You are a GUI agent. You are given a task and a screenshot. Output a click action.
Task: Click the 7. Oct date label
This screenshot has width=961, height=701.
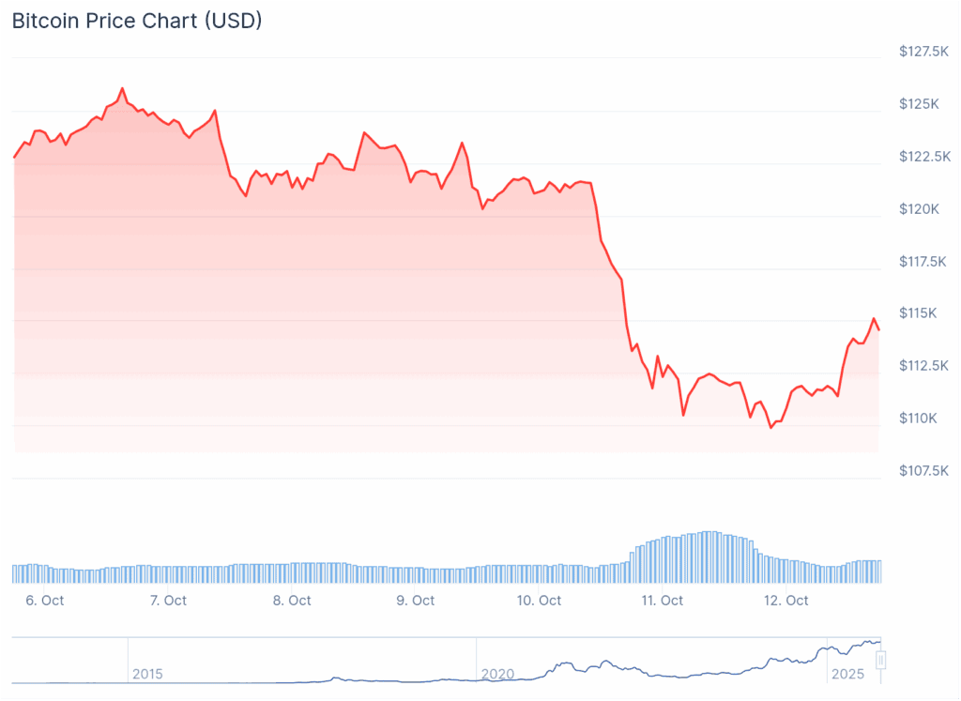(168, 601)
